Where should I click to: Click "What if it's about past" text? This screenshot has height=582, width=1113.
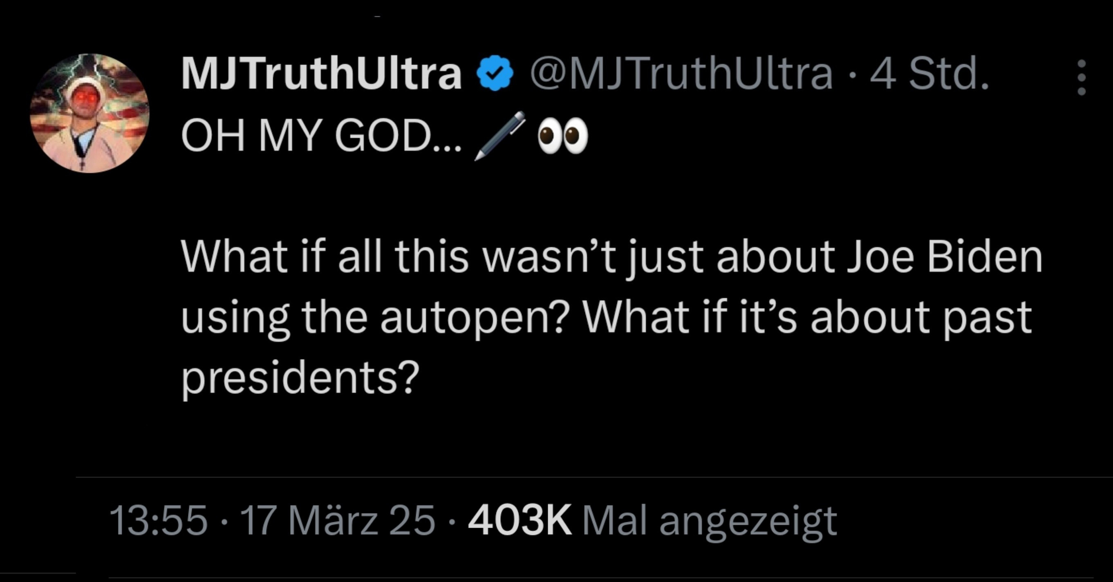coord(807,318)
